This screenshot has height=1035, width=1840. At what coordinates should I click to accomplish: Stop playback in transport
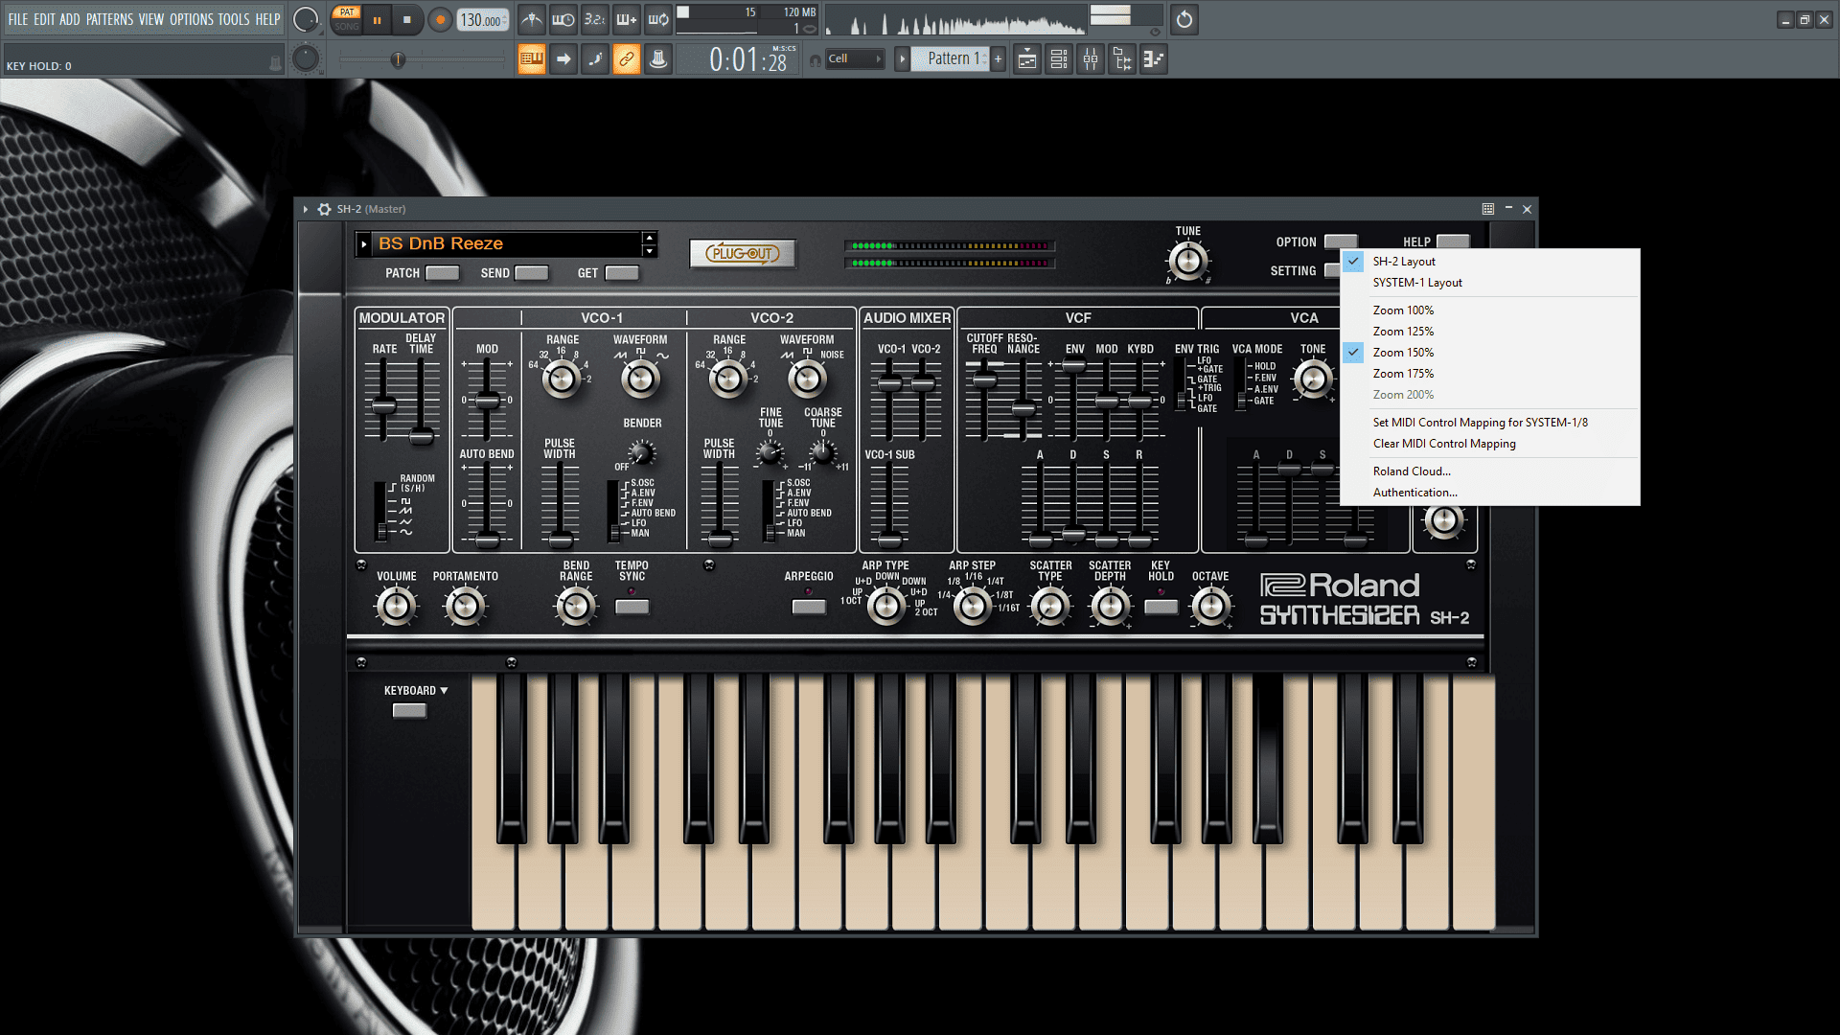[x=407, y=20]
